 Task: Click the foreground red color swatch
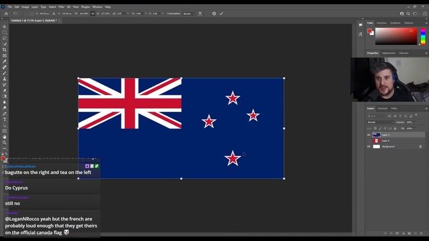(369, 31)
